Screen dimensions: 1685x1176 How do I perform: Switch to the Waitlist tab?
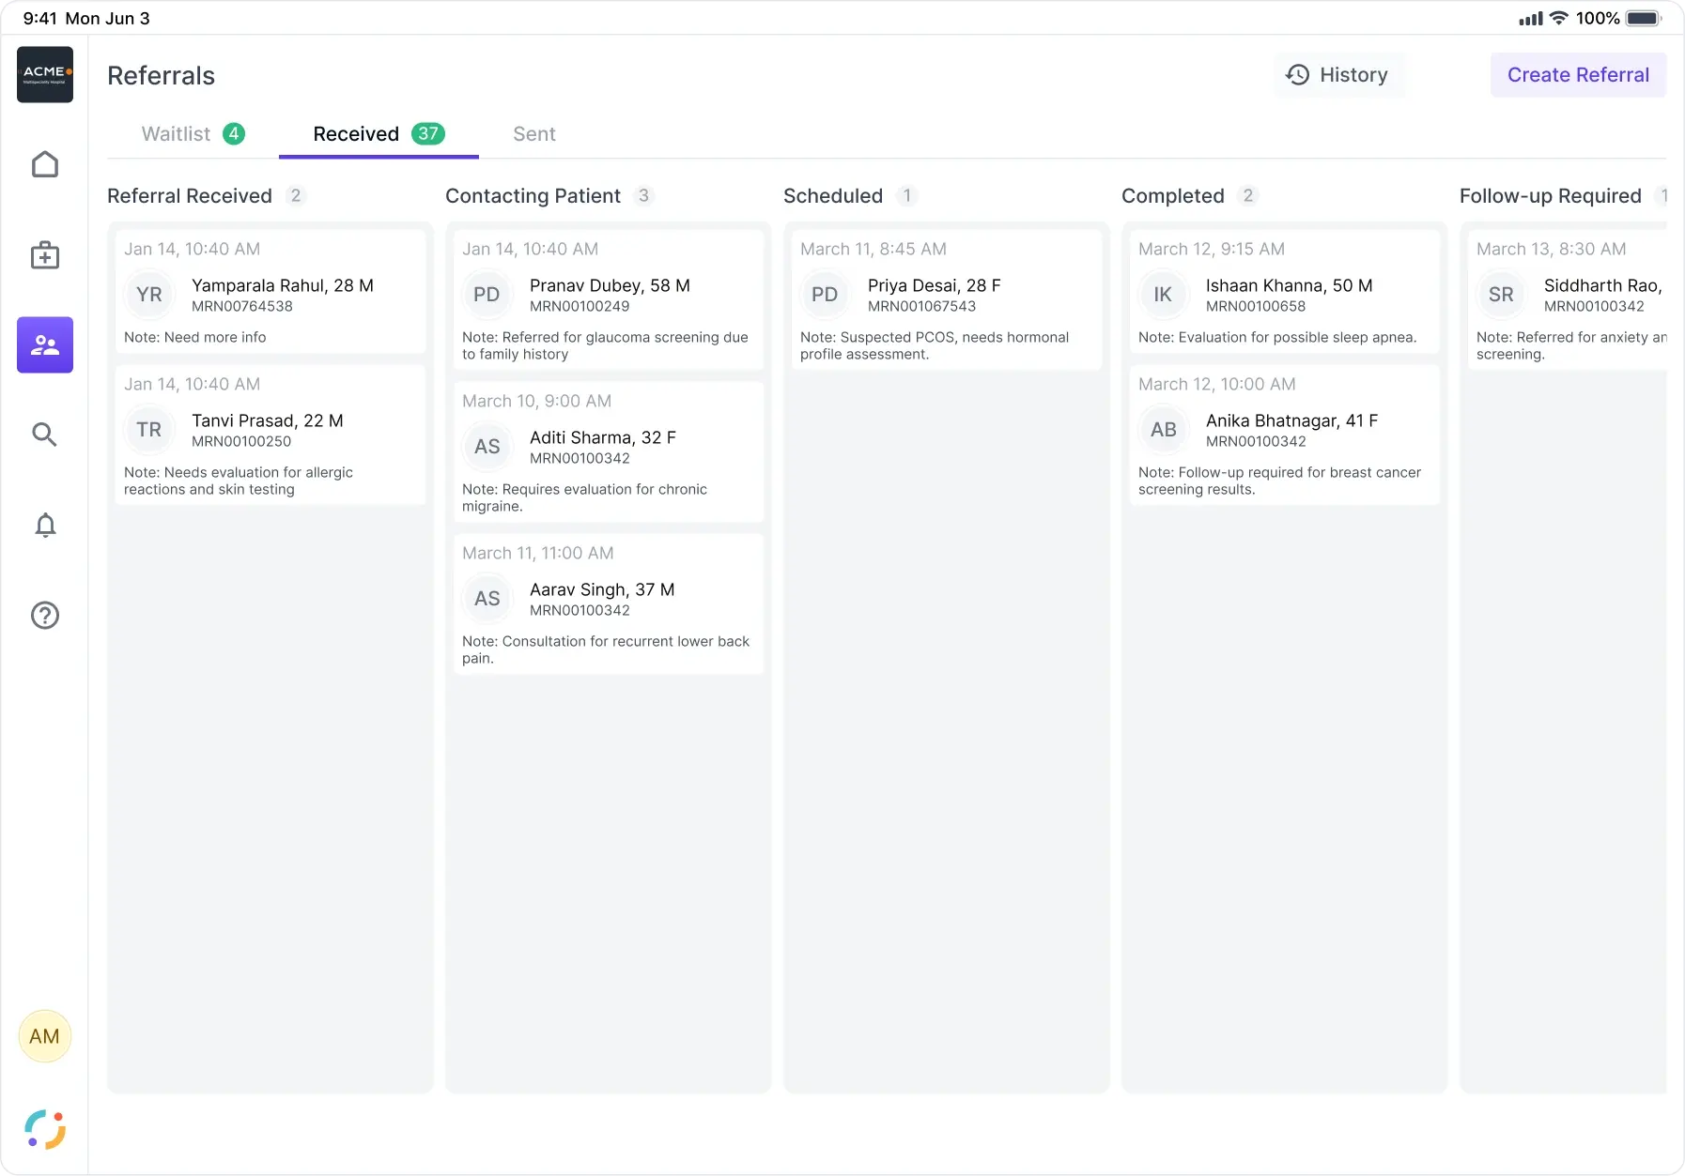tap(193, 133)
